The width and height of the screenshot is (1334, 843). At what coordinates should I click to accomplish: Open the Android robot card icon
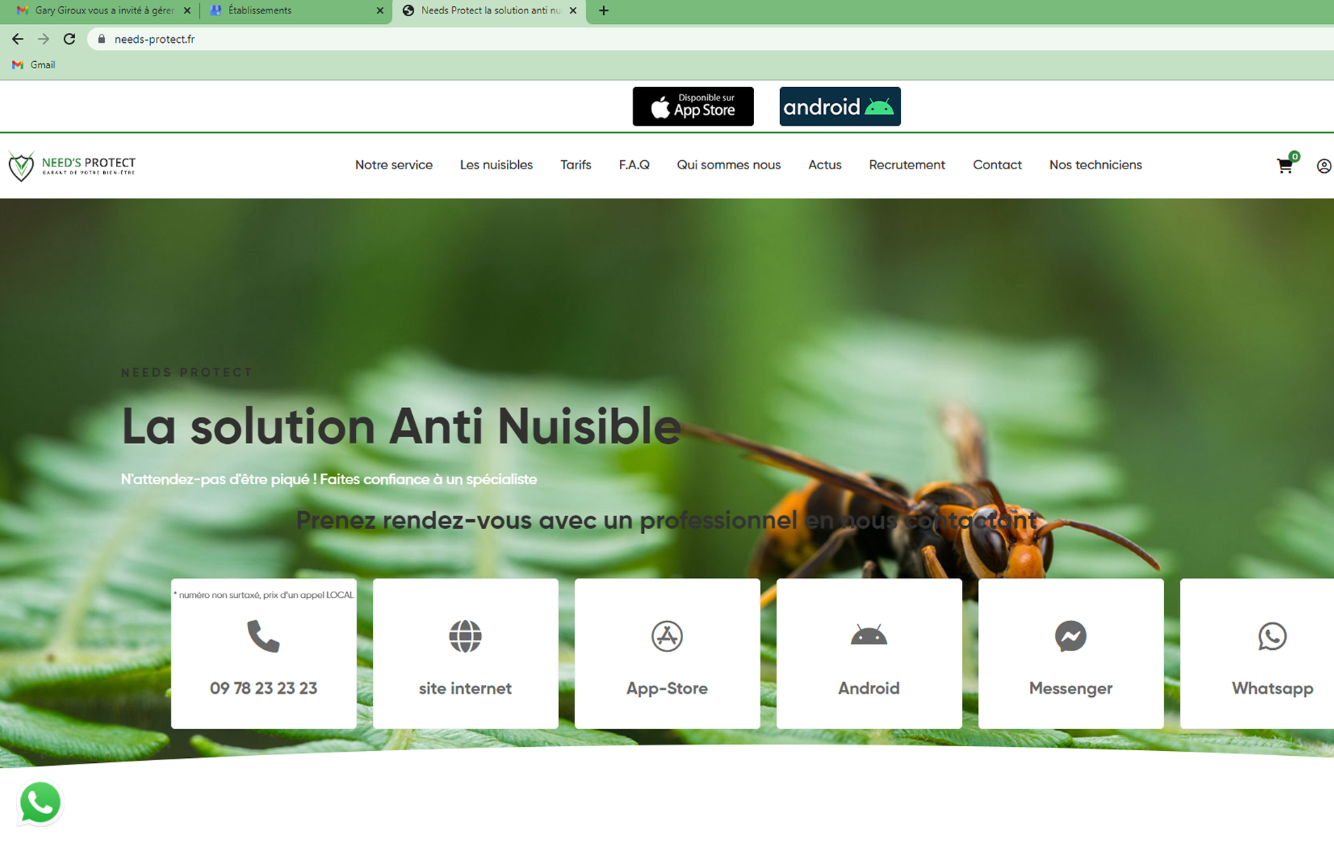pos(869,636)
